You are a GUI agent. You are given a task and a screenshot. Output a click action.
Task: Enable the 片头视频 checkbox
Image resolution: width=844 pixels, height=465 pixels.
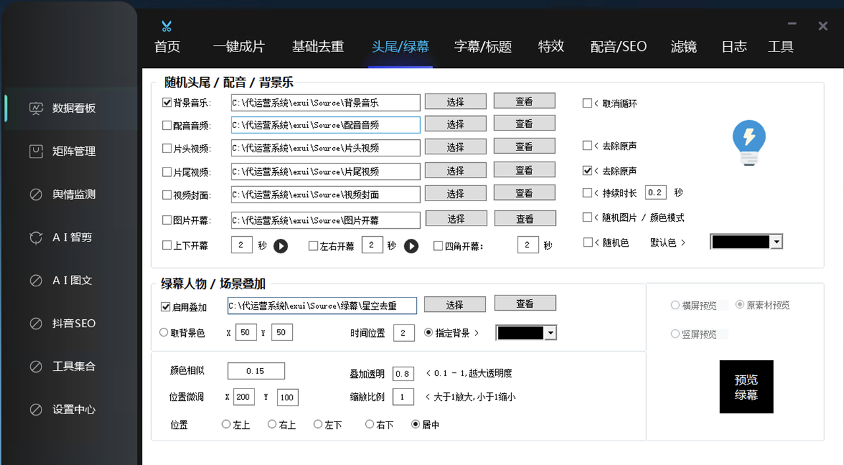(x=167, y=148)
